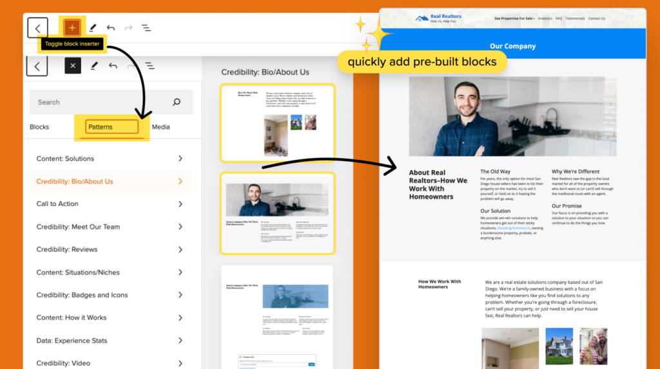The width and height of the screenshot is (660, 369).
Task: Expand the Content: Solutions category
Action: [110, 158]
